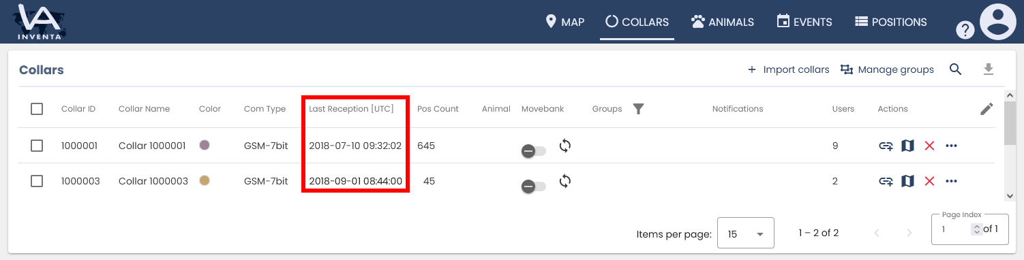Click the download collars icon
Viewport: 1024px width, 260px height.
tap(989, 69)
